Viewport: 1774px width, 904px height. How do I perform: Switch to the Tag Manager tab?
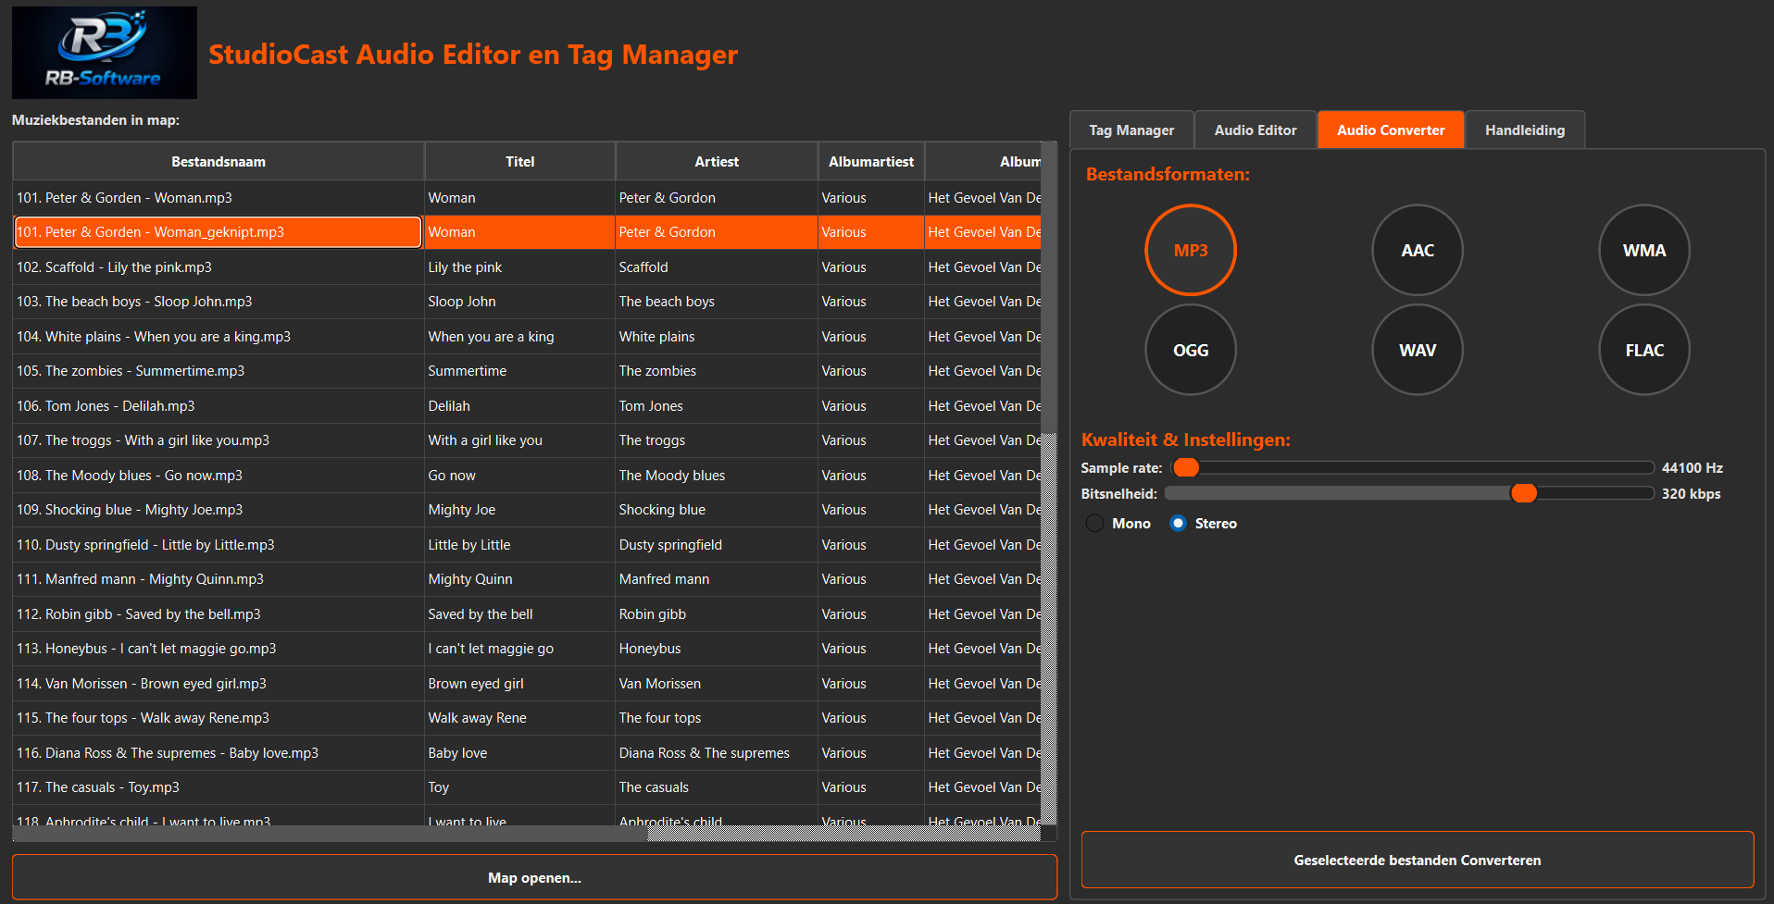pos(1131,130)
